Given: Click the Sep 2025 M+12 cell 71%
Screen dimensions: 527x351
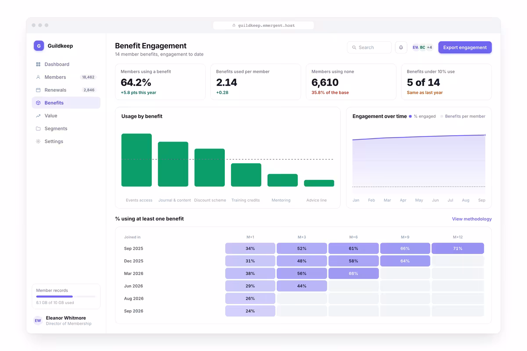Looking at the screenshot, I should [x=458, y=248].
